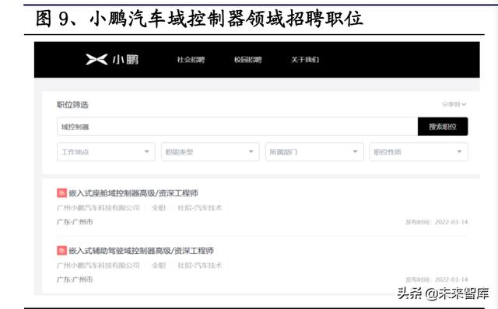
Task: Open the 关于我们 menu item
Action: point(305,60)
